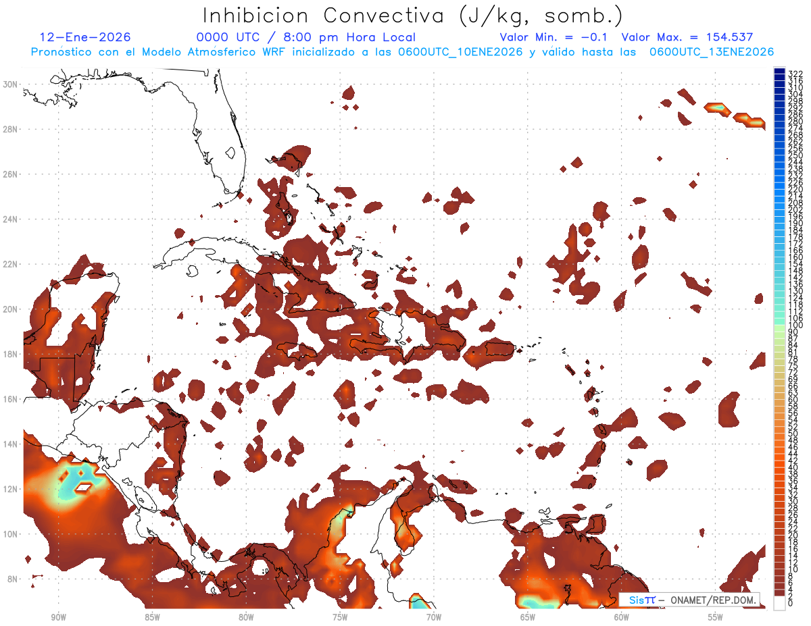This screenshot has width=811, height=626.
Task: Click the 14N latitude label
Action: click(11, 444)
